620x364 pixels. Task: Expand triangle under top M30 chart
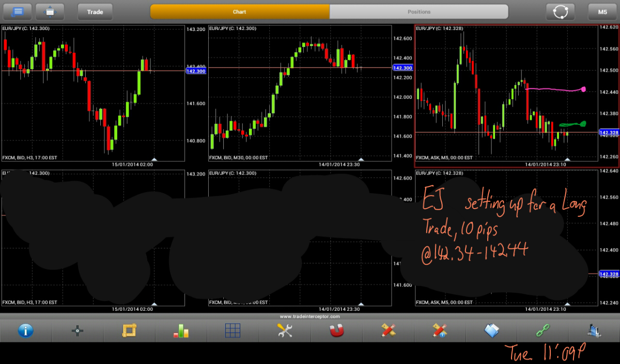(361, 159)
